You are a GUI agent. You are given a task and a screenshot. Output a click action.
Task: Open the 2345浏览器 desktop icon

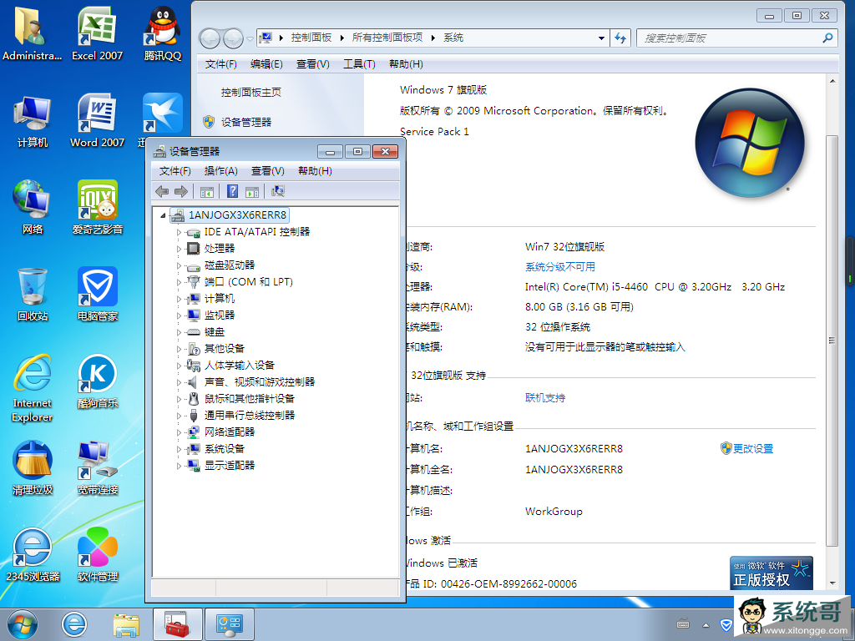pos(33,554)
